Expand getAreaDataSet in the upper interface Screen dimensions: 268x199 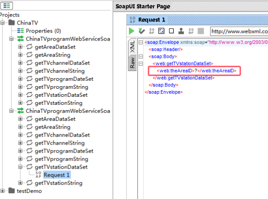tap(20, 47)
